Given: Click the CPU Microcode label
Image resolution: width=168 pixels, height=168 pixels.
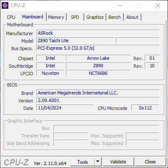Looking at the screenshot, I should pos(113,108).
